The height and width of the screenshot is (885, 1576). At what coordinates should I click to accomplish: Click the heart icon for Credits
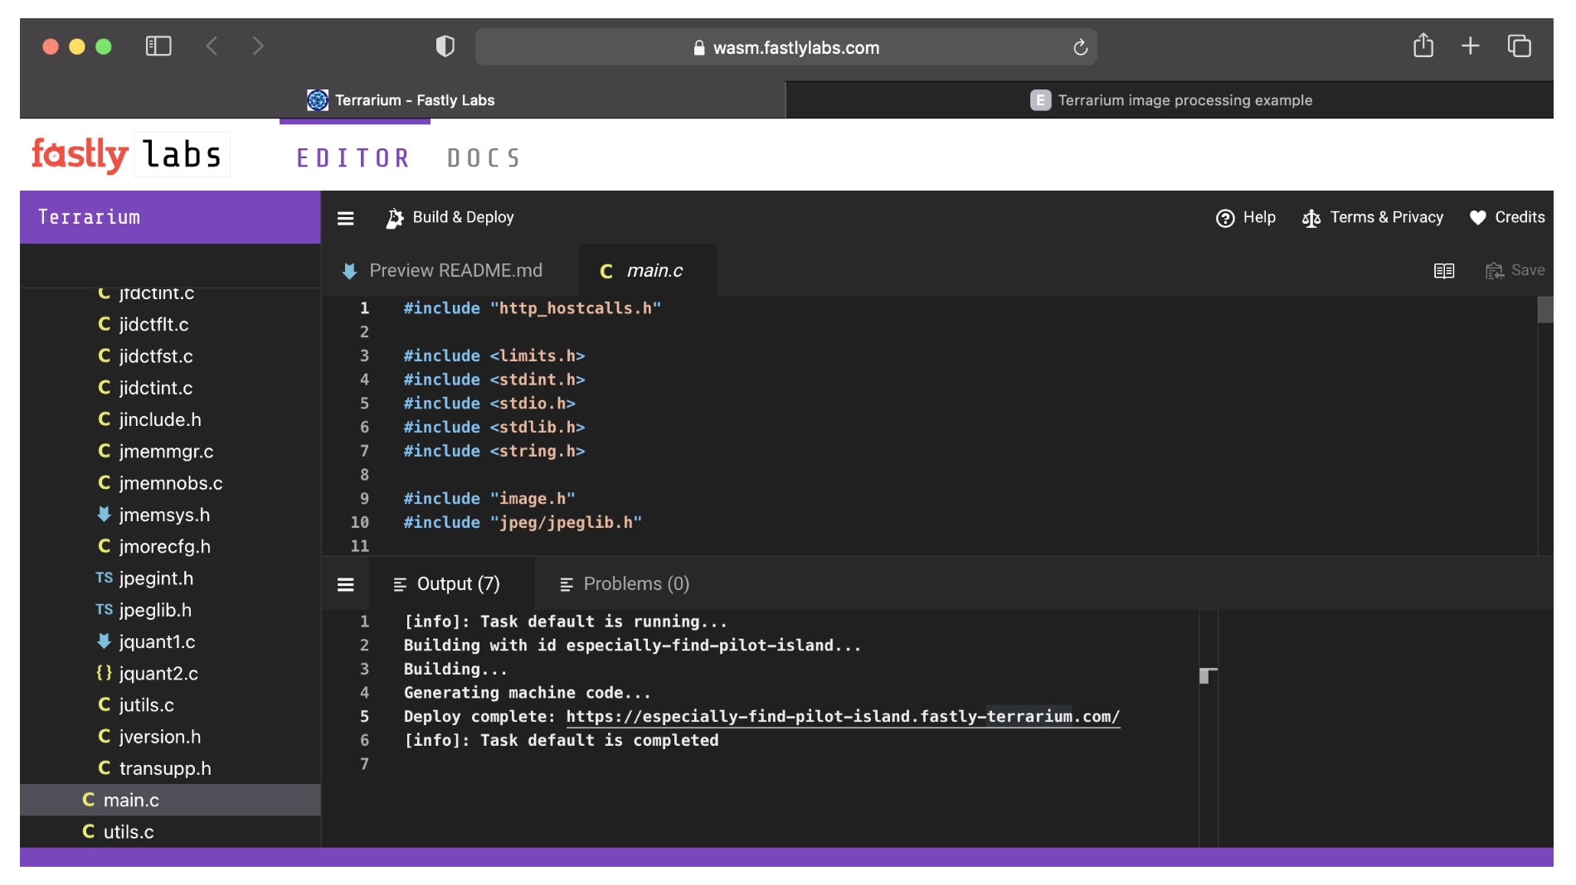pos(1478,218)
